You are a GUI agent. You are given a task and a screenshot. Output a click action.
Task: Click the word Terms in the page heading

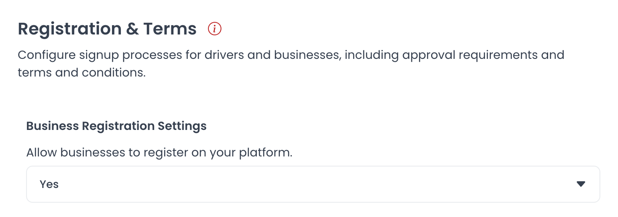pos(170,29)
